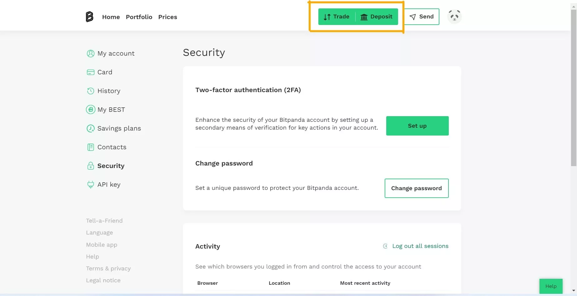Click the Savings plans icon
The width and height of the screenshot is (577, 296).
pyautogui.click(x=90, y=128)
